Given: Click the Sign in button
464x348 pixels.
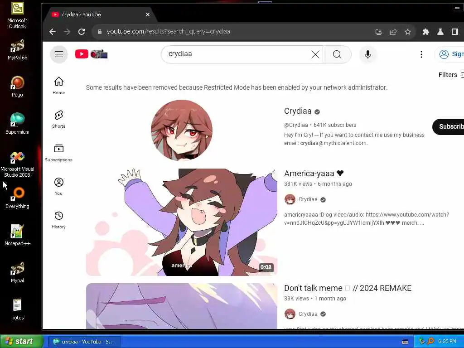Looking at the screenshot, I should pyautogui.click(x=450, y=54).
